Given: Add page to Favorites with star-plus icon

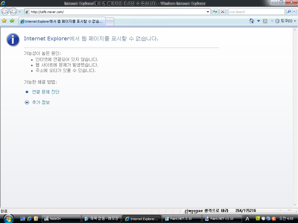Looking at the screenshot, I should 12,21.
